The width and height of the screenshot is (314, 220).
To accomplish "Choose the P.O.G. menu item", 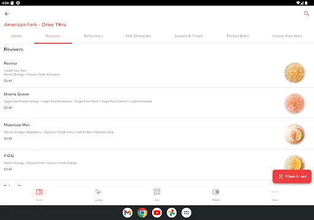I will [x=157, y=165].
